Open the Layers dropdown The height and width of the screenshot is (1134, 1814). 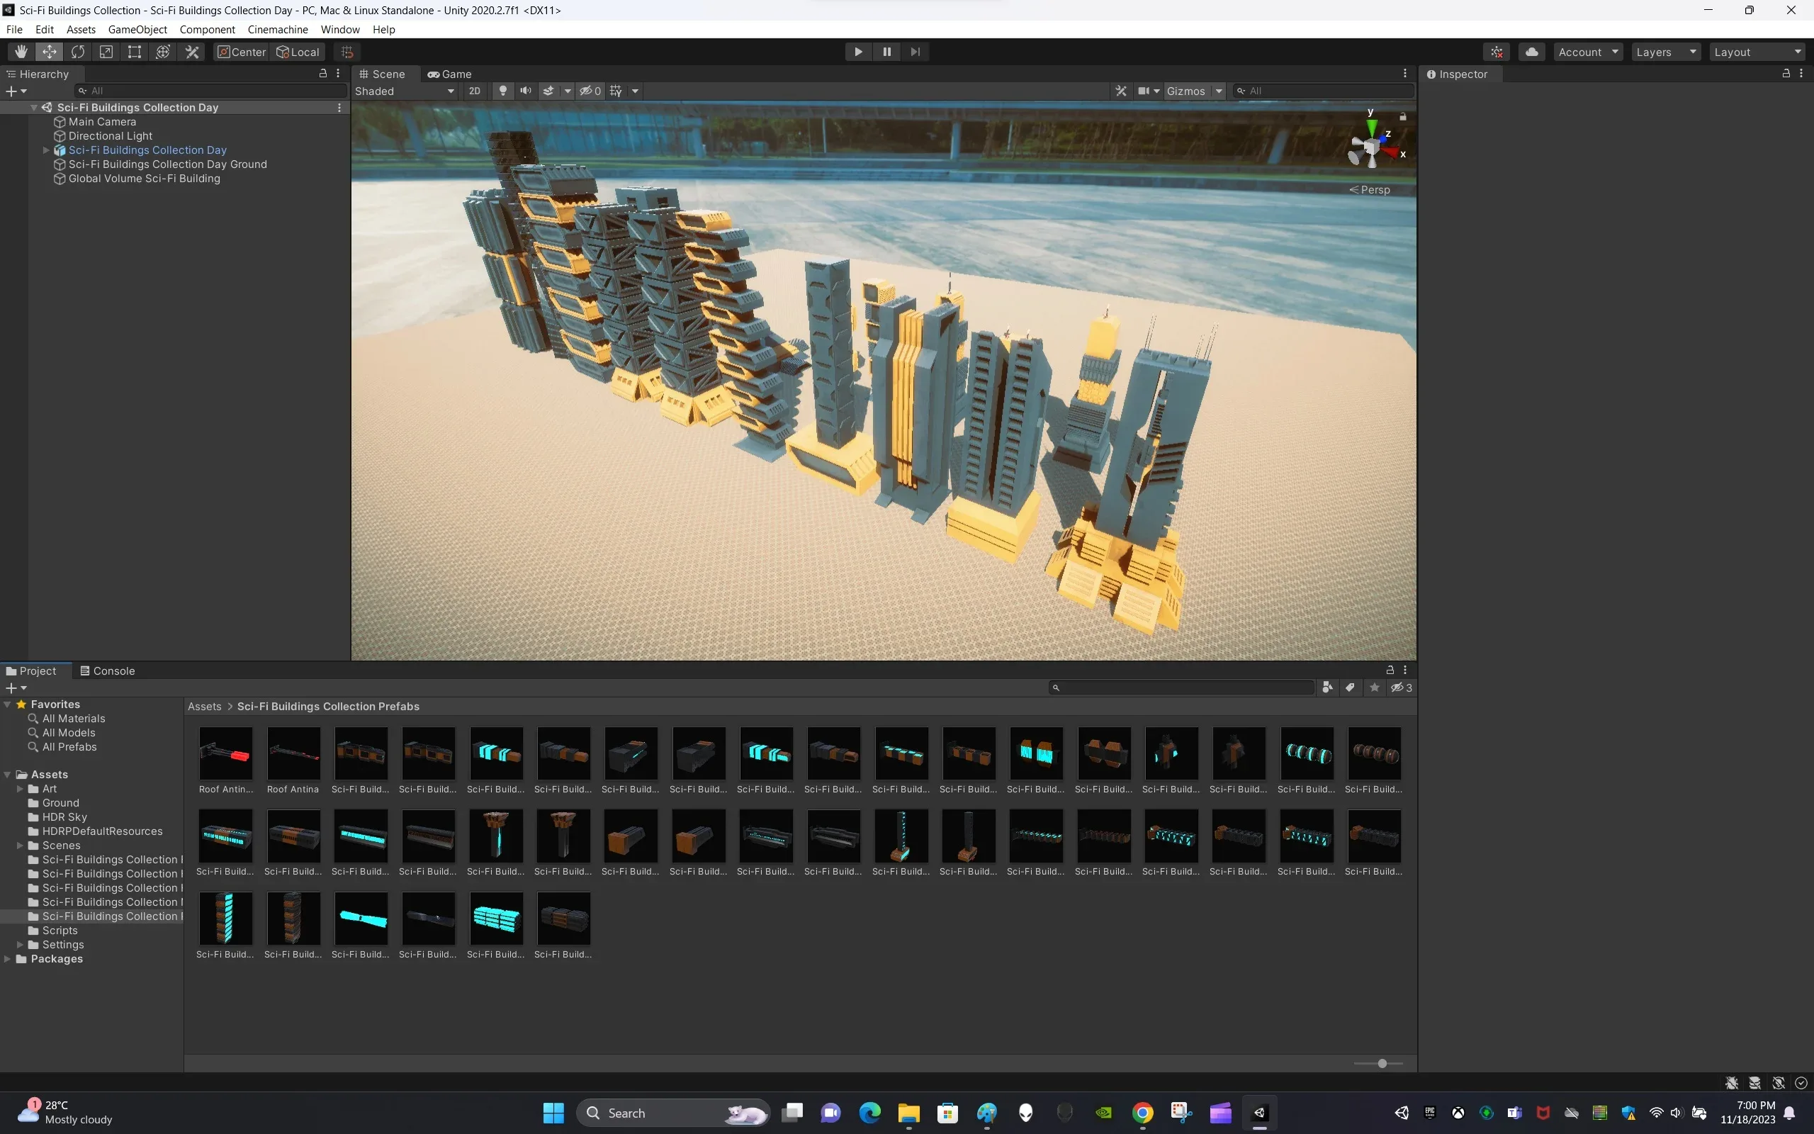click(1664, 52)
